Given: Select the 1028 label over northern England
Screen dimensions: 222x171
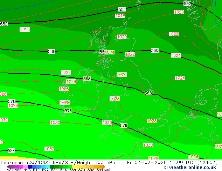Looking at the screenshot, I should click(x=122, y=74).
